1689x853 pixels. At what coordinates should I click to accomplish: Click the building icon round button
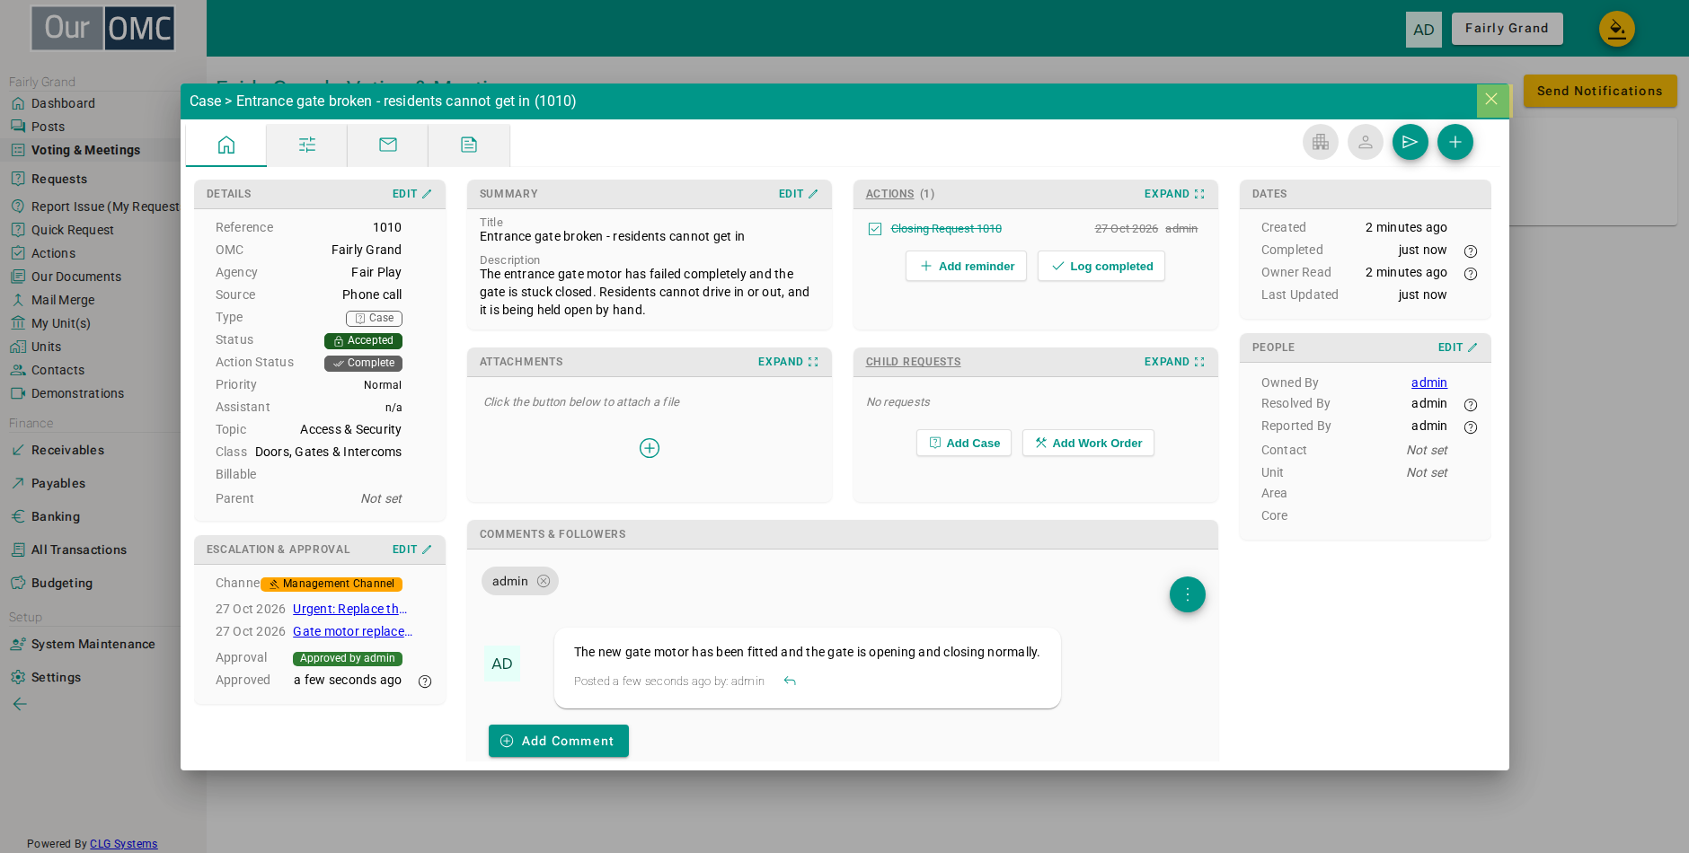pos(1321,142)
